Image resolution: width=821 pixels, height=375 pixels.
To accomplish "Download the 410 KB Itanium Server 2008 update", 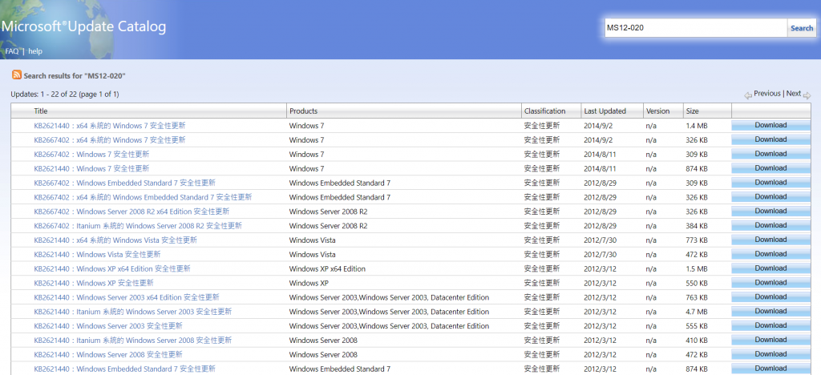I will click(770, 340).
